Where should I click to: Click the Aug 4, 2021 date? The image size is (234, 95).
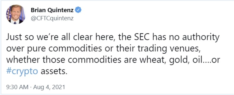pyautogui.click(x=49, y=87)
